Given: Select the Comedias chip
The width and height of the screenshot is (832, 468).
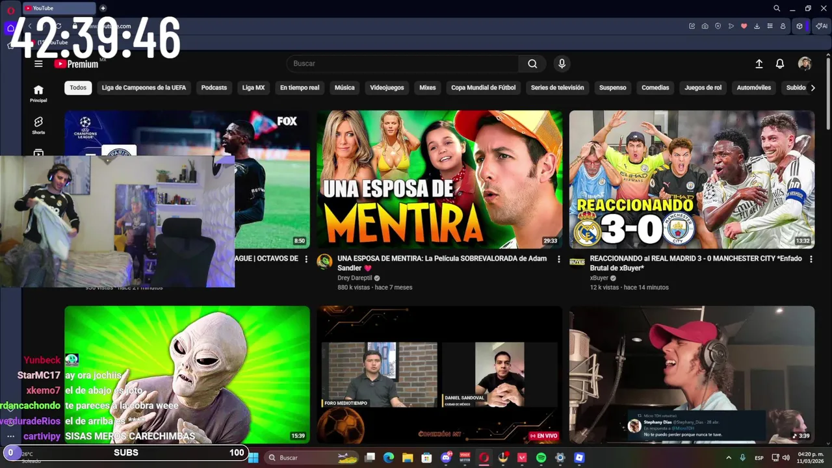Looking at the screenshot, I should coord(655,88).
